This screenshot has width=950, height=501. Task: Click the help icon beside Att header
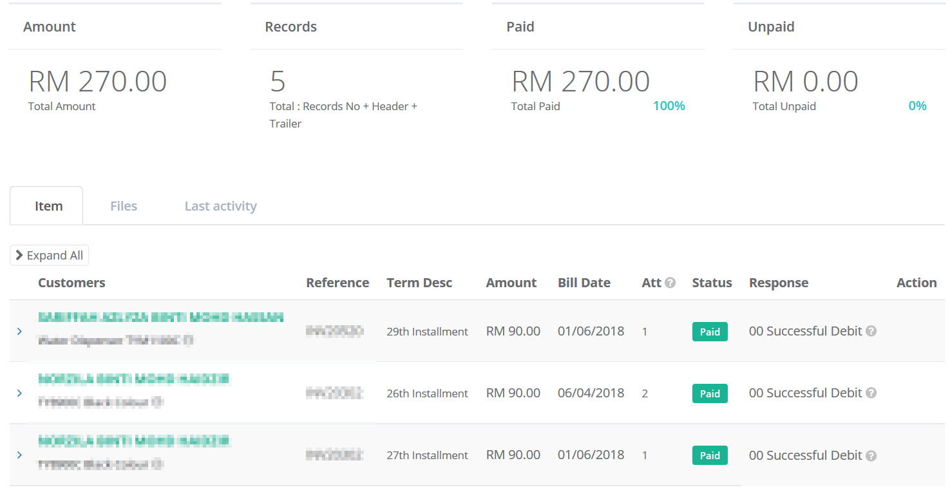670,283
